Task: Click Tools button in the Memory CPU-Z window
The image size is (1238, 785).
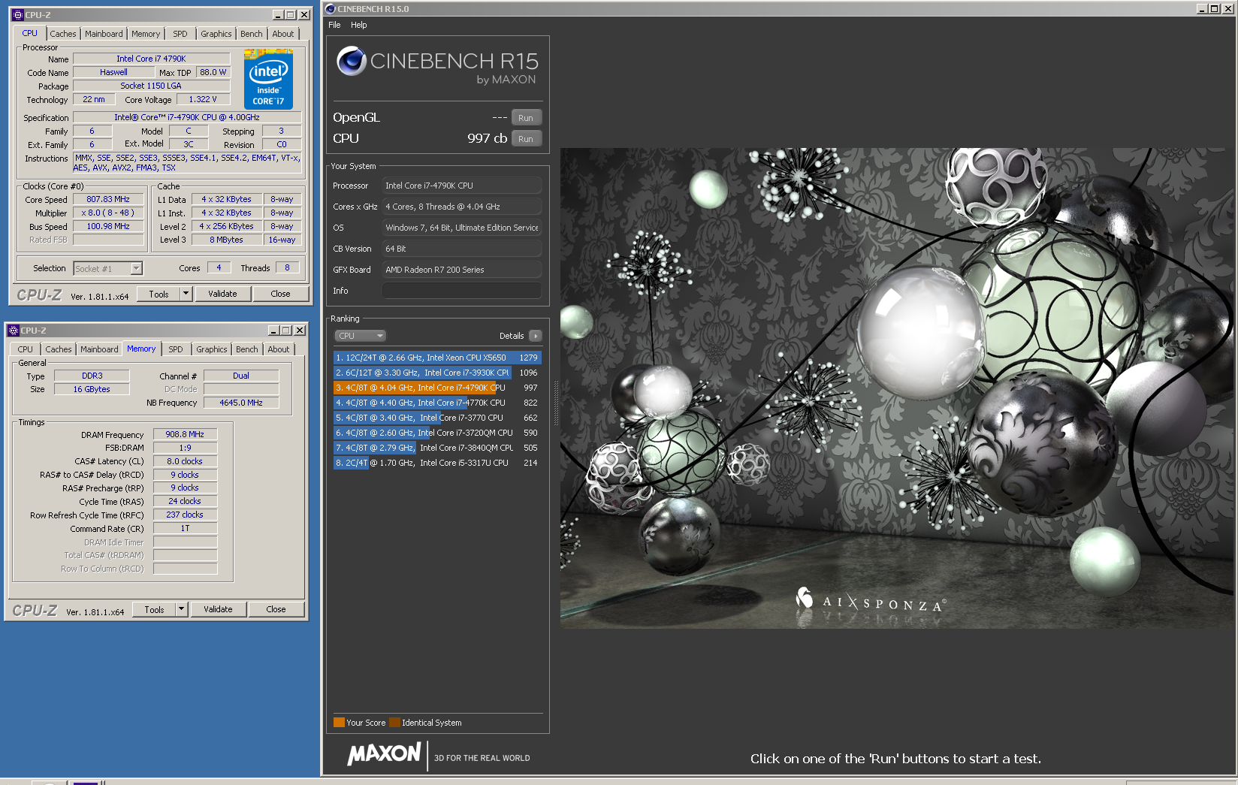Action: [155, 609]
